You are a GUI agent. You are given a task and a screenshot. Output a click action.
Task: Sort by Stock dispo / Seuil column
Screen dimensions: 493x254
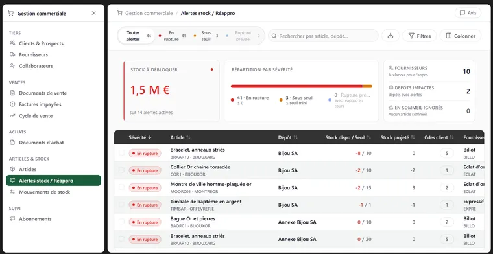point(348,137)
